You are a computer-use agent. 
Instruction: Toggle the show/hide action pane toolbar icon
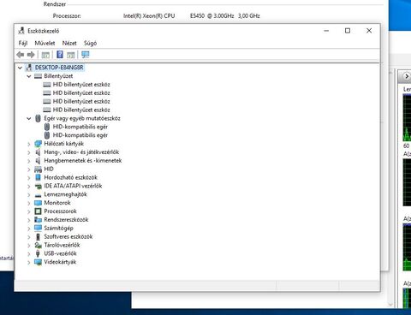[x=71, y=55]
